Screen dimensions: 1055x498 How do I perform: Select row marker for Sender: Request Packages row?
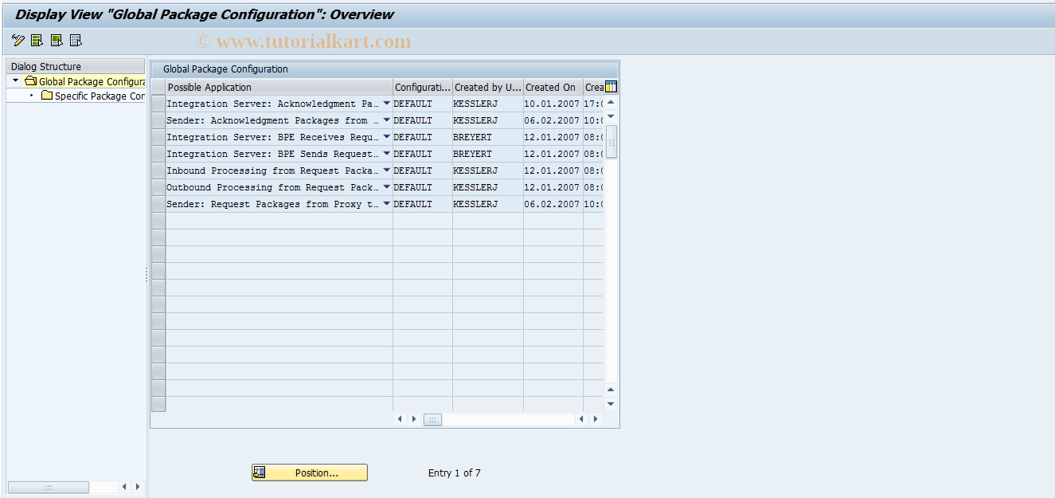pos(158,204)
